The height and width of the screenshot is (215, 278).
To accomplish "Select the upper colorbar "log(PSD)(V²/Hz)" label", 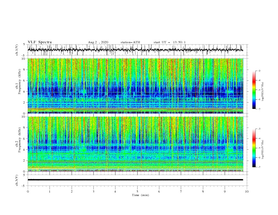I will pyautogui.click(x=263, y=92).
